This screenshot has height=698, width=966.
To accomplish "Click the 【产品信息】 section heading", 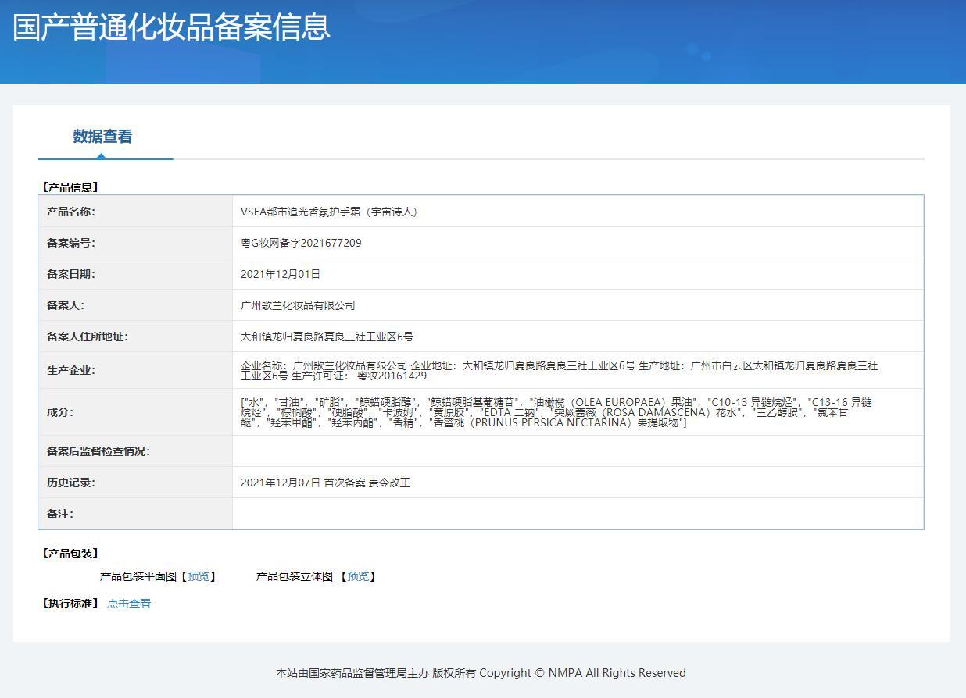I will [70, 187].
